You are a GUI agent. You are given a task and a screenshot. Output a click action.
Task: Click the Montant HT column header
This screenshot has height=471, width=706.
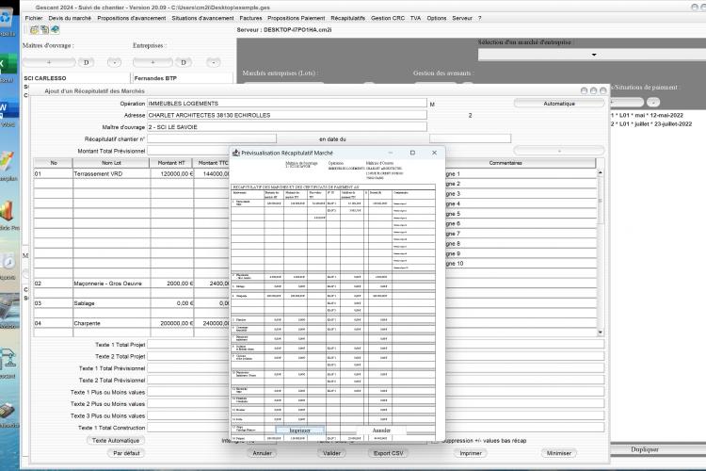(x=171, y=163)
